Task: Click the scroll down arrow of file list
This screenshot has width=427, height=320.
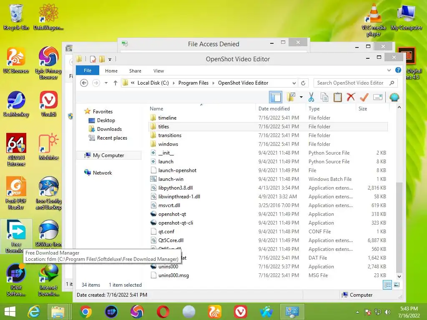Action: coord(399,276)
